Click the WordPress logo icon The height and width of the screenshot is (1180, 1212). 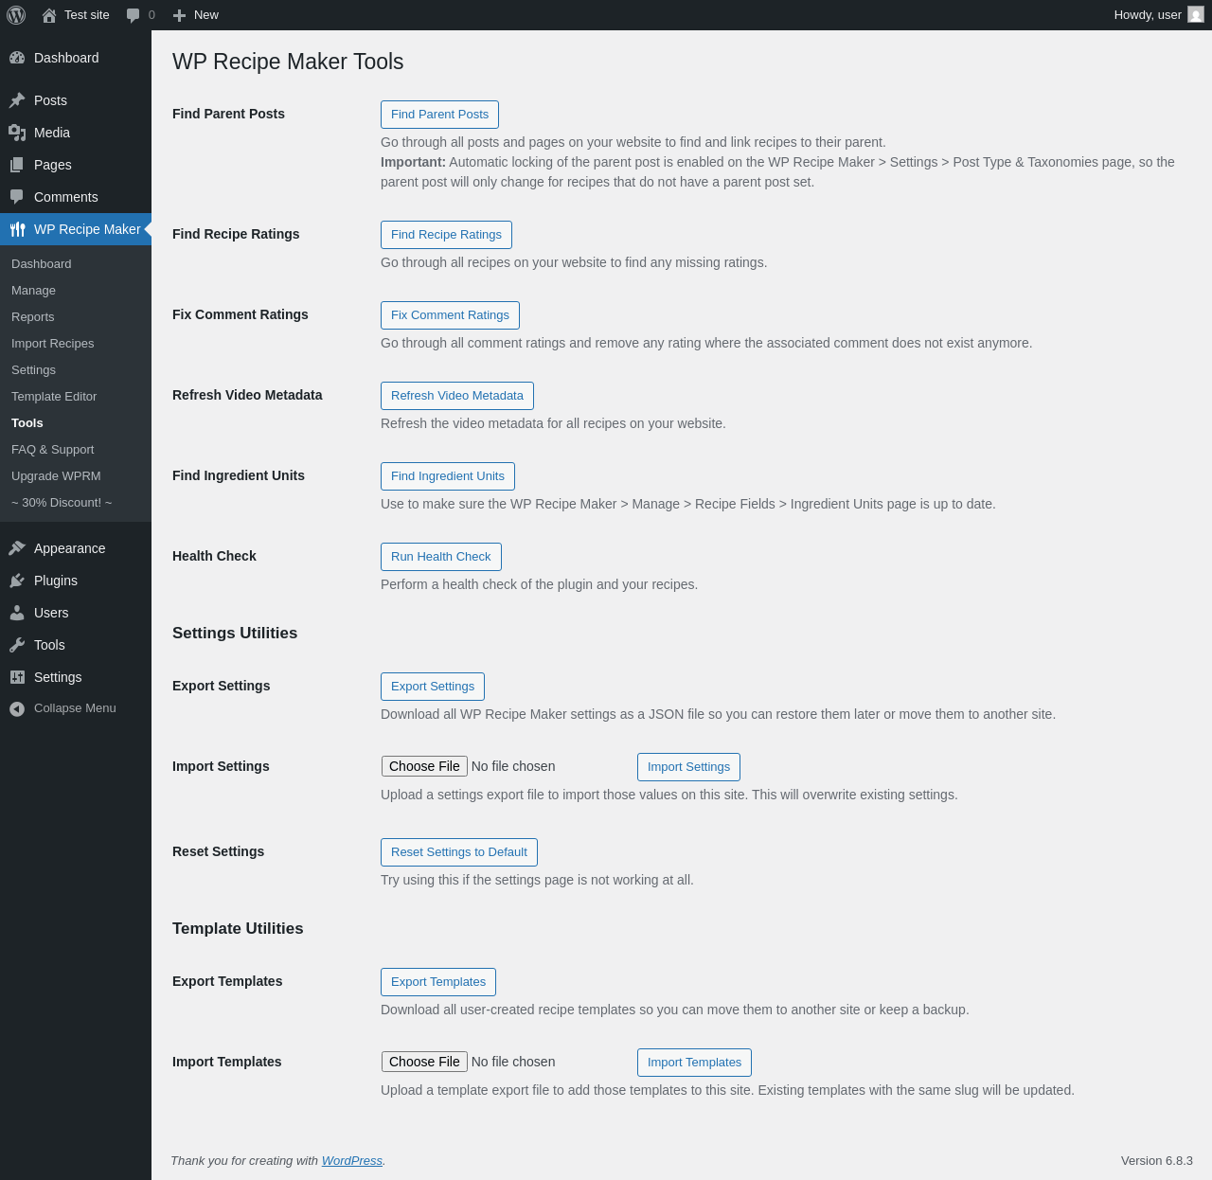[x=16, y=15]
